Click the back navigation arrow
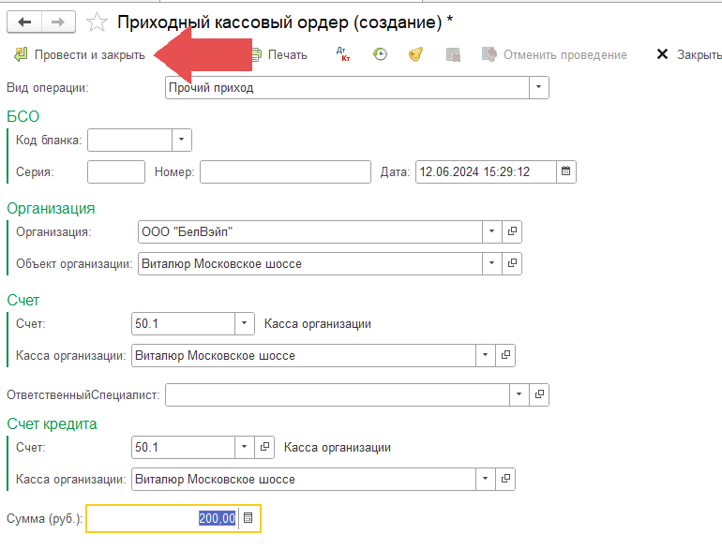Viewport: 722px width, 549px height. (24, 21)
